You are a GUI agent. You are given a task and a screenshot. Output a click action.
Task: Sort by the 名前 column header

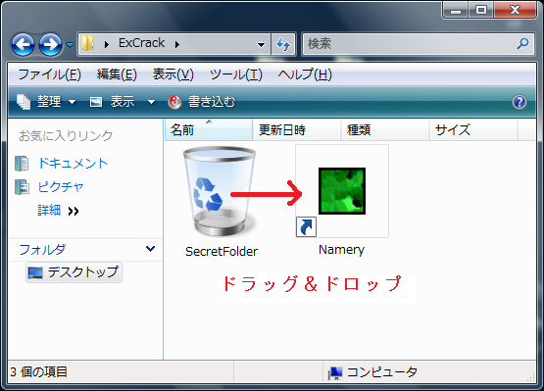[x=209, y=129]
